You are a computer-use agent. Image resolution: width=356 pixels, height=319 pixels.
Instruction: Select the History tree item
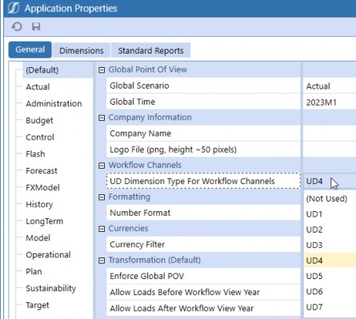pos(39,205)
